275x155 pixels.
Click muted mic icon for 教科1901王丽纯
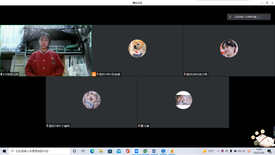[47, 126]
